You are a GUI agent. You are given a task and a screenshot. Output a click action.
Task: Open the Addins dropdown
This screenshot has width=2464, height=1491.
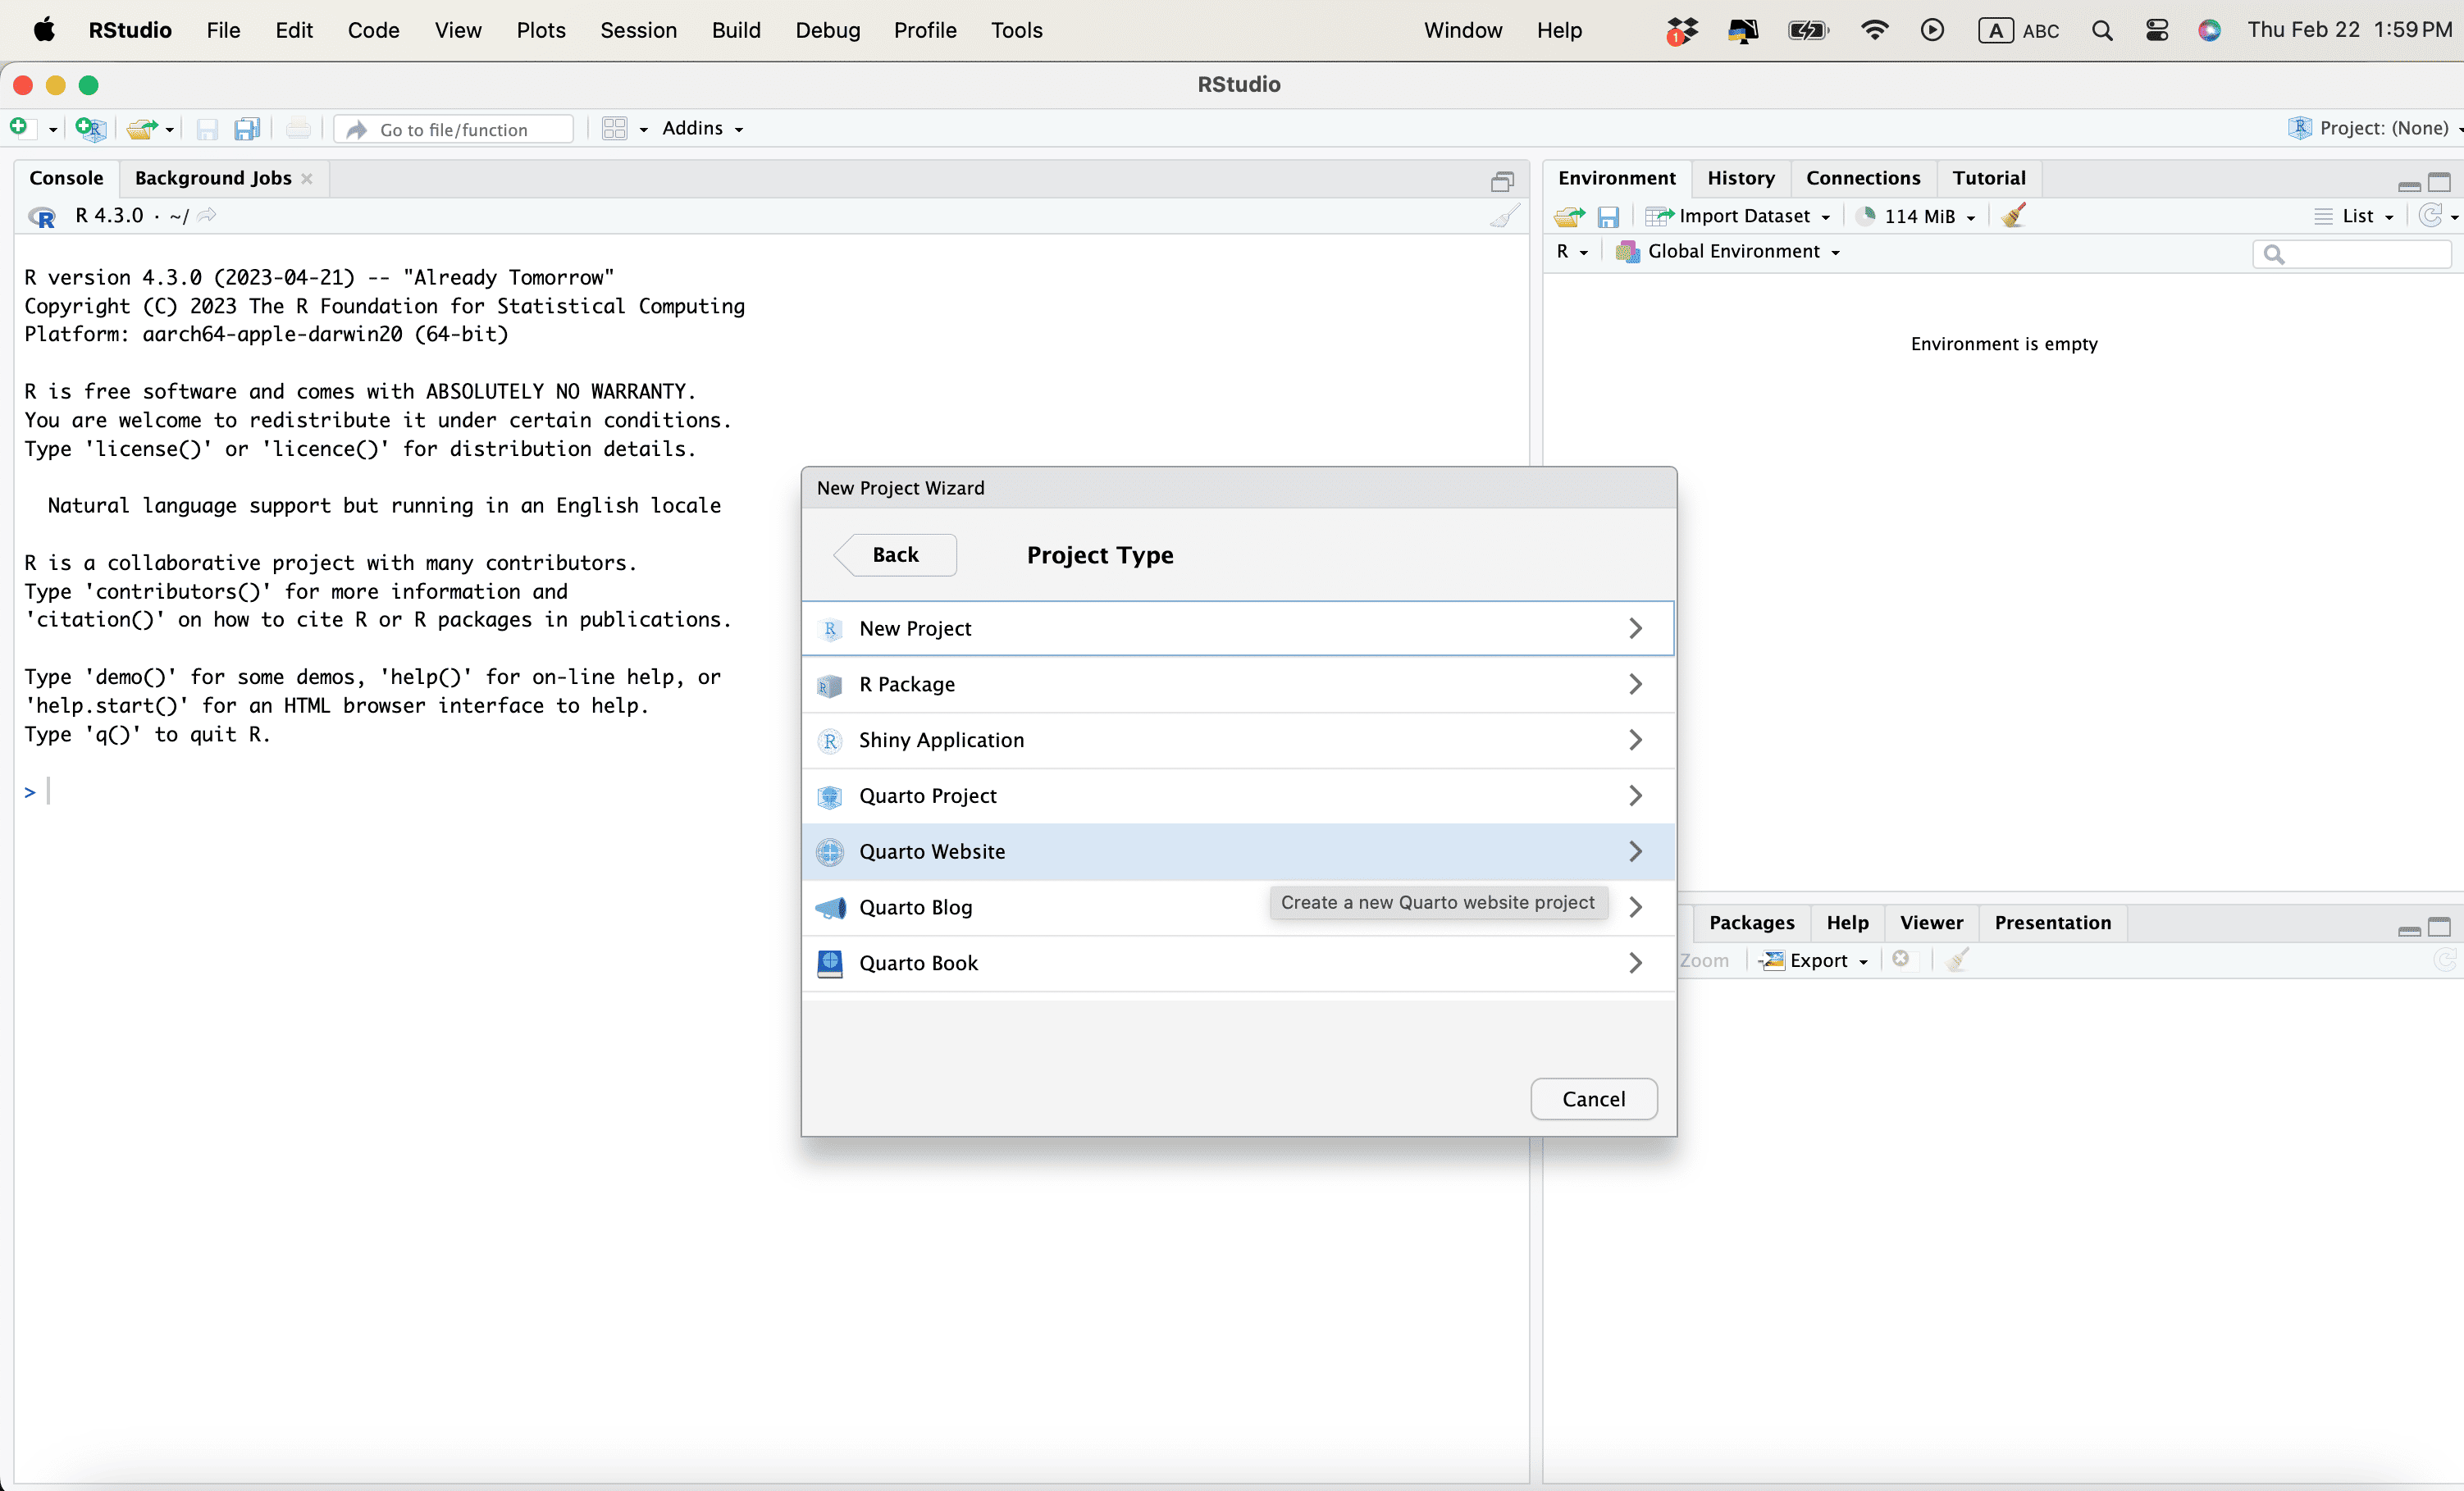pyautogui.click(x=702, y=128)
